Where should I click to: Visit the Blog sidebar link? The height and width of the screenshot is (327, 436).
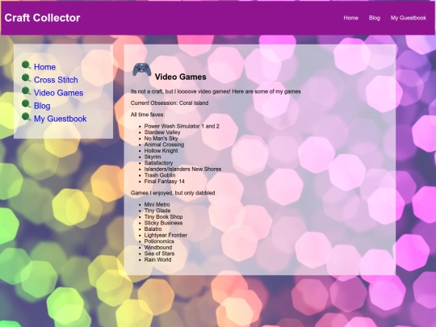pyautogui.click(x=42, y=106)
